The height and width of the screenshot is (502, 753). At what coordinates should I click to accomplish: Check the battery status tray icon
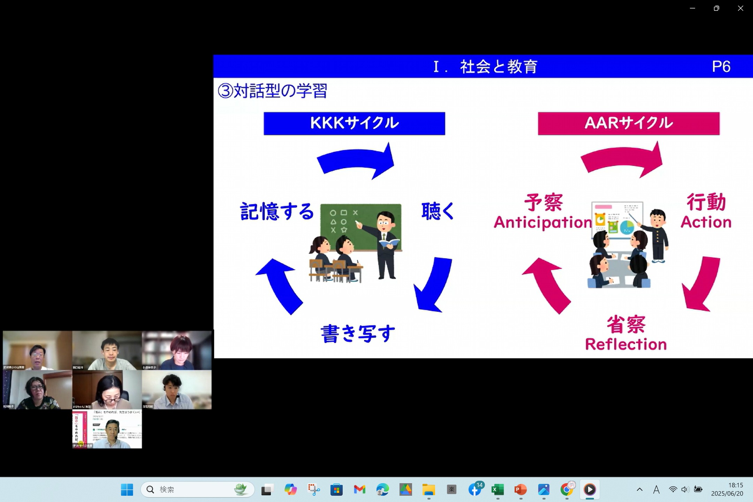[698, 489]
